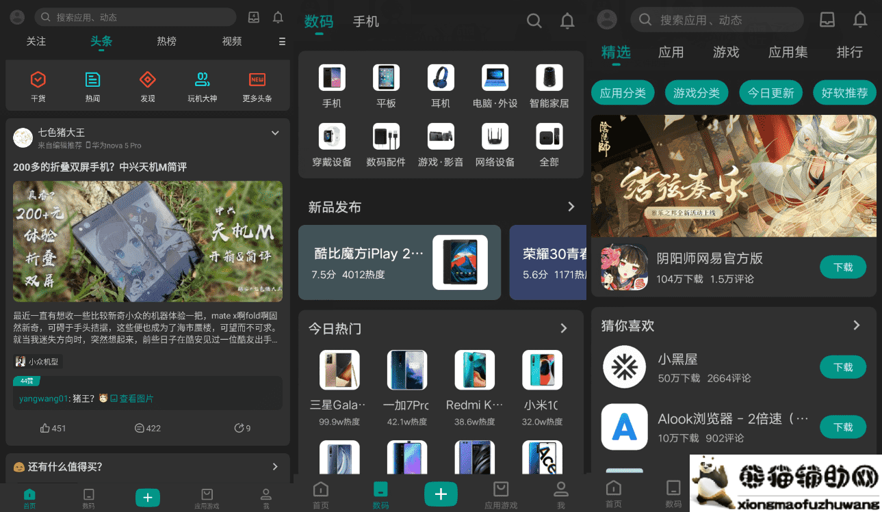The image size is (882, 512).
Task: Expand the 猜你喜欢 section arrow
Action: pyautogui.click(x=856, y=325)
